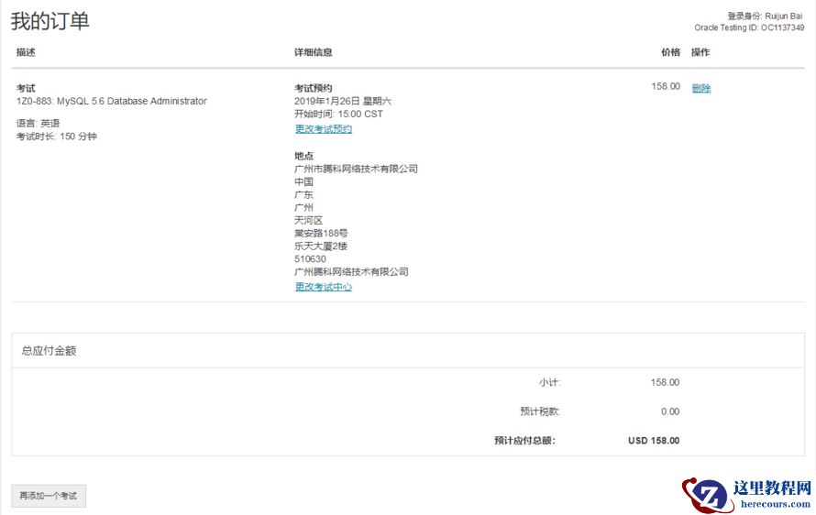Click the 1Z0-883 MySQL exam name
Screen dimensions: 816x515
click(112, 101)
